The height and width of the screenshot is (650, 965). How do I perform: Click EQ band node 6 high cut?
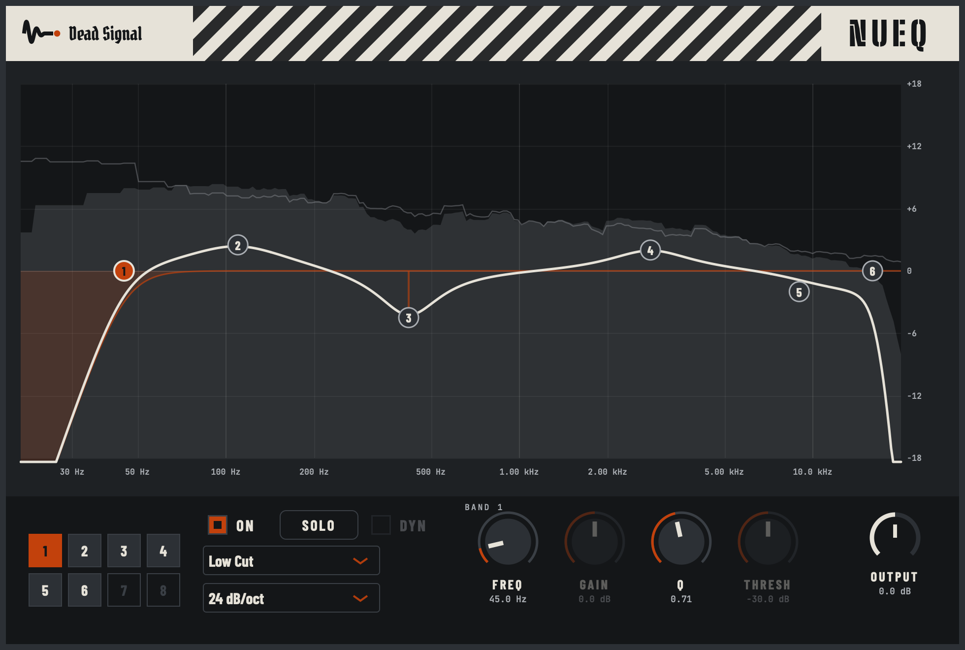[x=872, y=271]
